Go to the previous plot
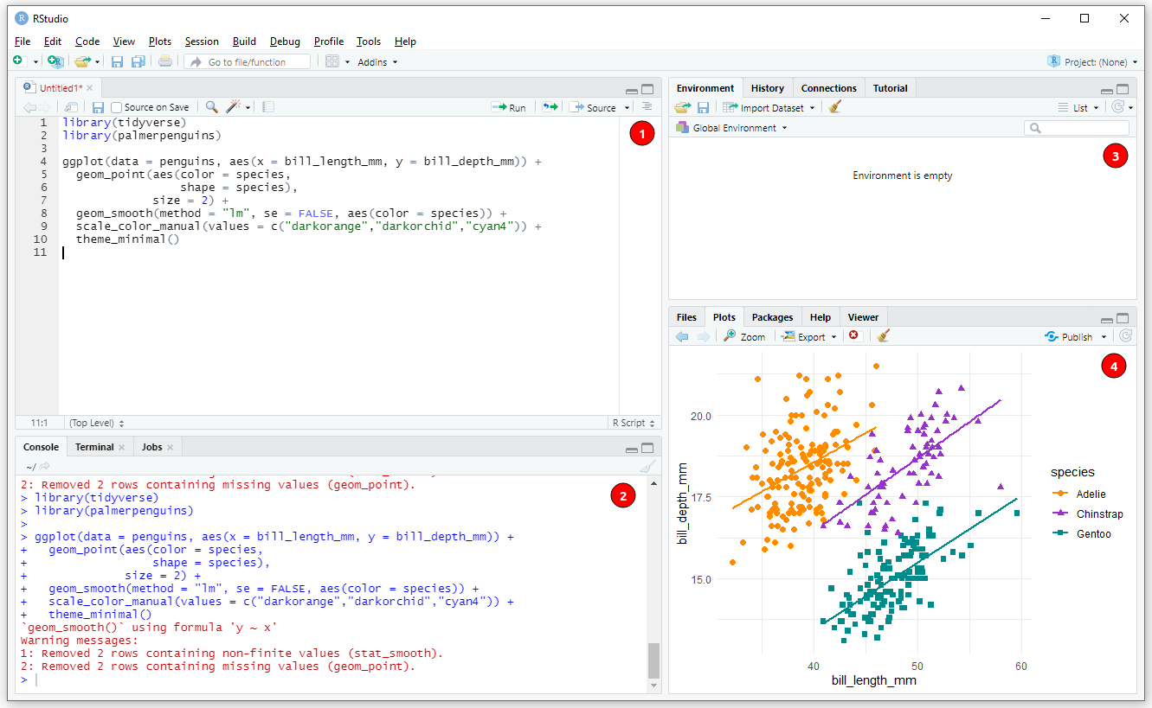 point(682,336)
